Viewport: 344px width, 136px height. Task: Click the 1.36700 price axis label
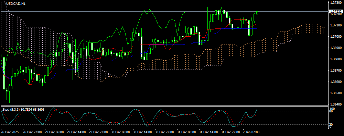336,71
